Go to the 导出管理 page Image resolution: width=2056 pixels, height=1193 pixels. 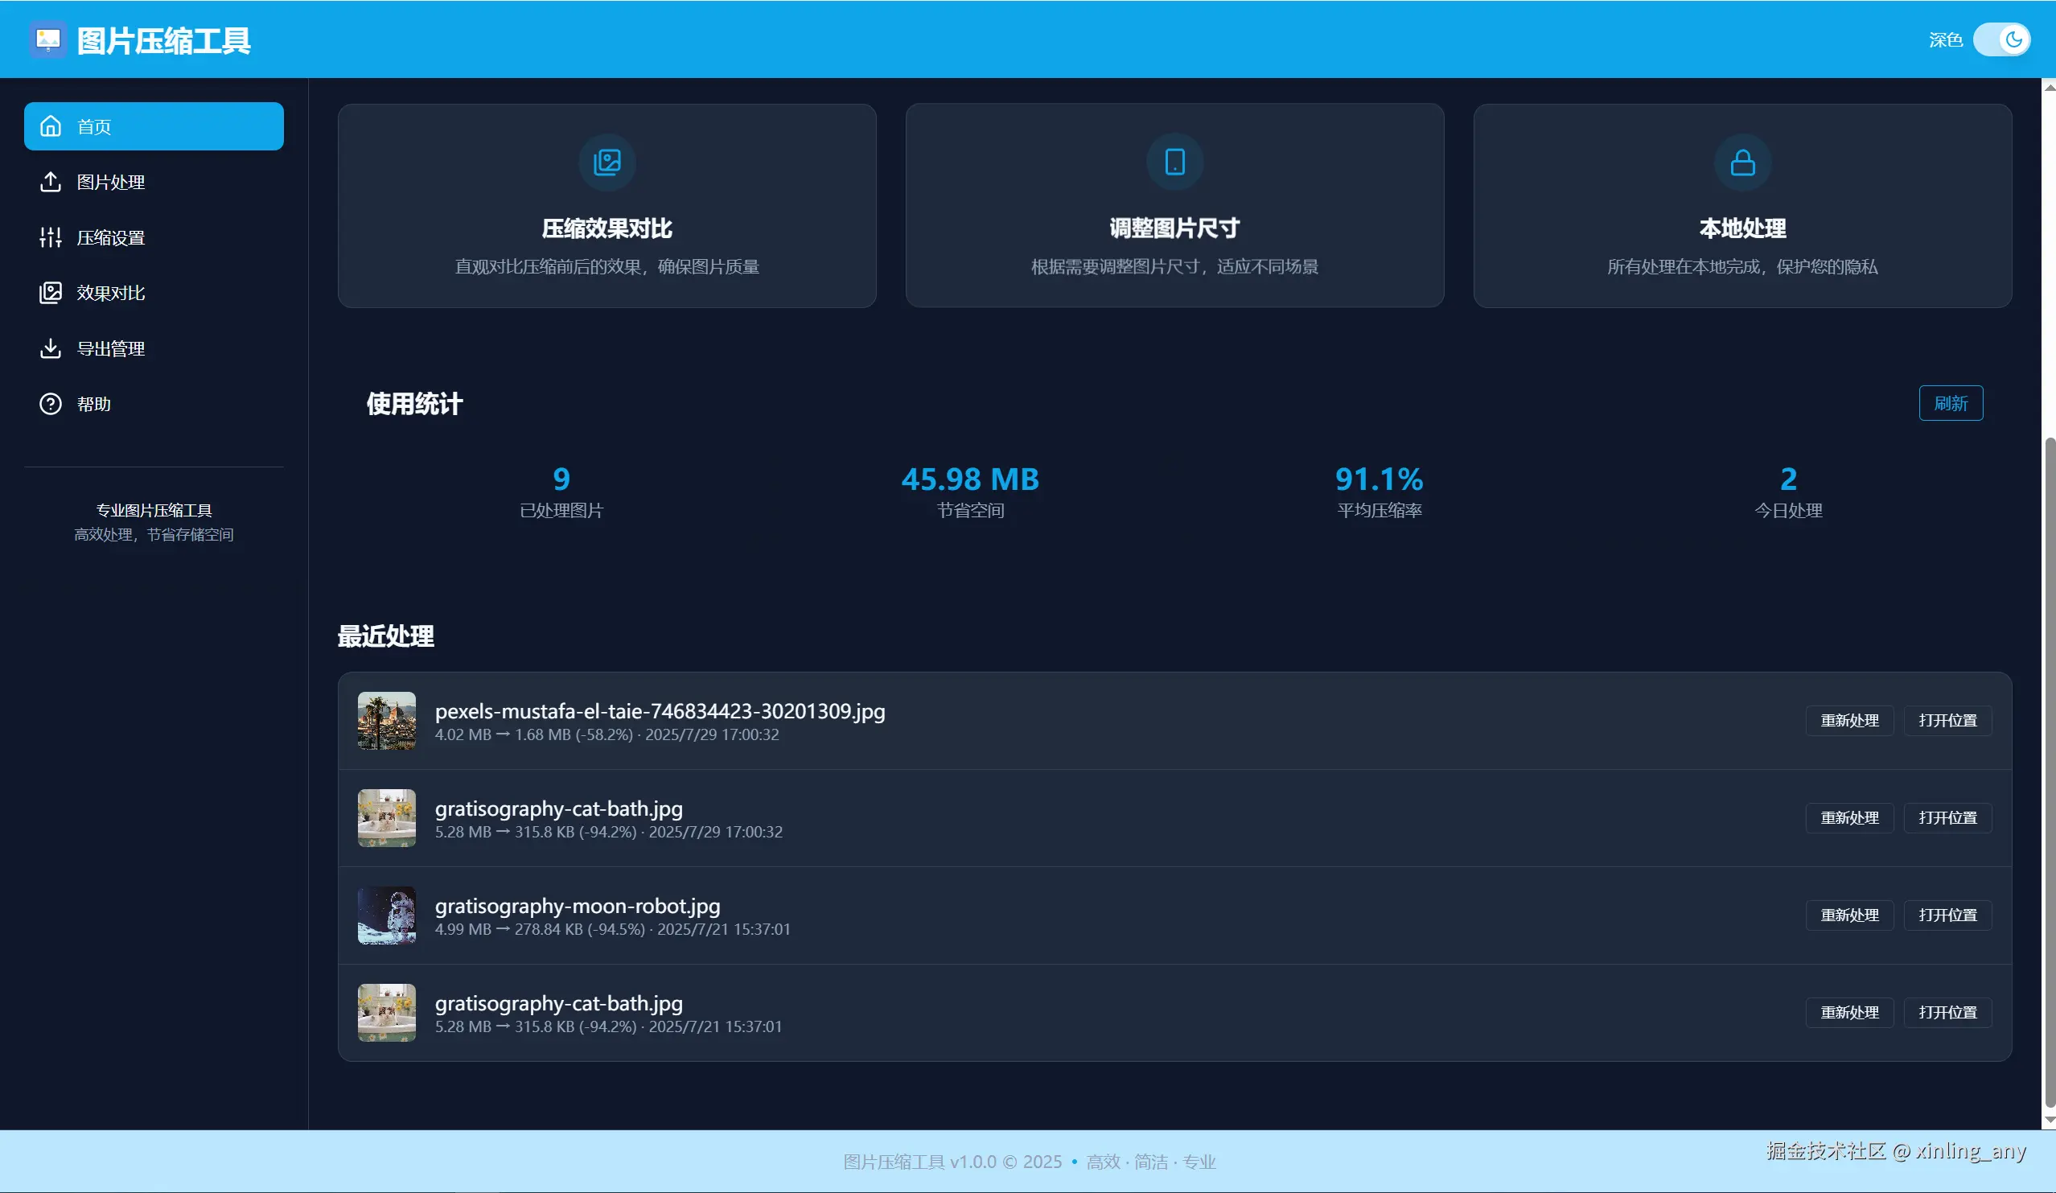111,348
